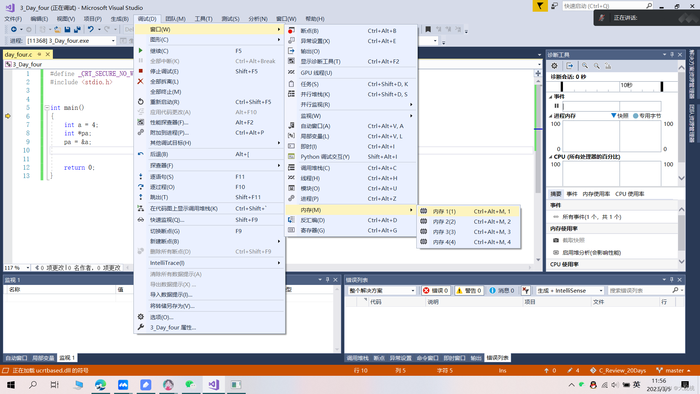Click the Save All toolbar icon
Image resolution: width=700 pixels, height=394 pixels.
77,29
